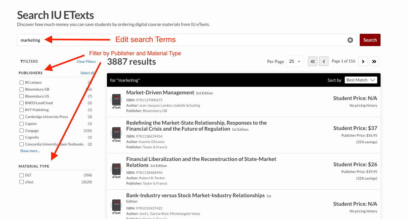
Task: Open the Market-Driven Management title
Action: click(160, 92)
